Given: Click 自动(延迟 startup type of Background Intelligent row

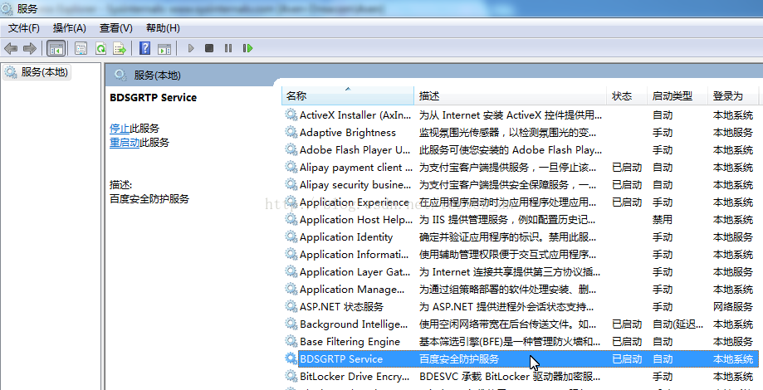Looking at the screenshot, I should pos(677,324).
